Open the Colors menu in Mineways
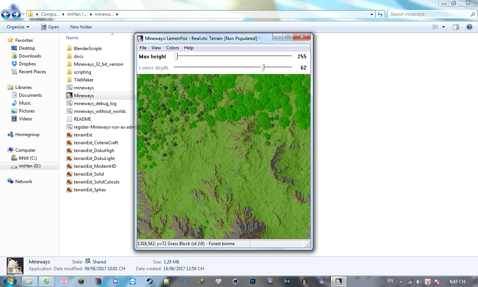The image size is (478, 287). 173,48
